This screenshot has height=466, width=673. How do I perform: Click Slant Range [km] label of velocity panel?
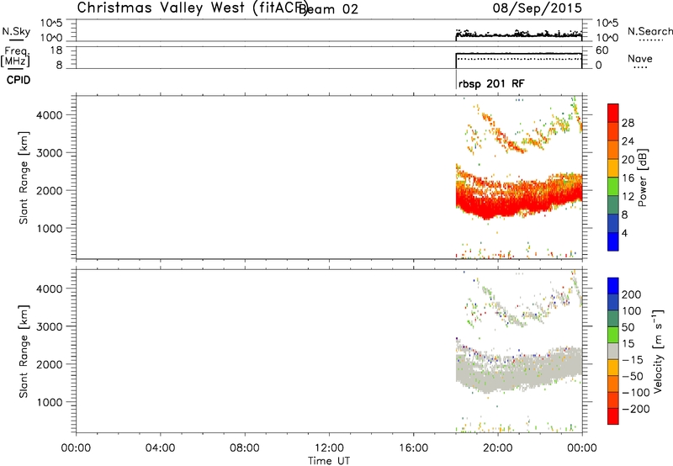[24, 352]
